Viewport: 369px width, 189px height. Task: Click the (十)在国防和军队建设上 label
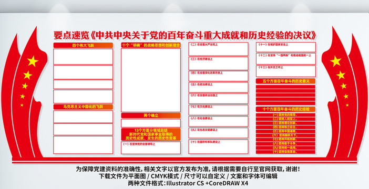click(x=205, y=142)
